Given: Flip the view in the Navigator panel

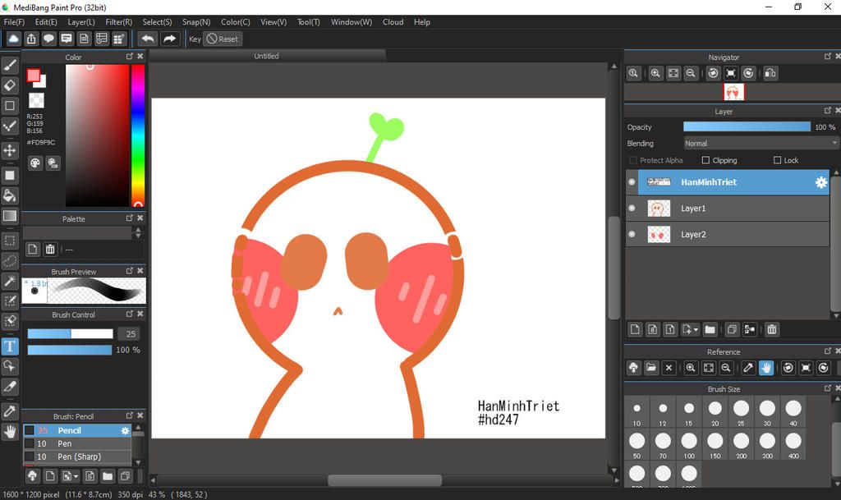Looking at the screenshot, I should tap(770, 73).
